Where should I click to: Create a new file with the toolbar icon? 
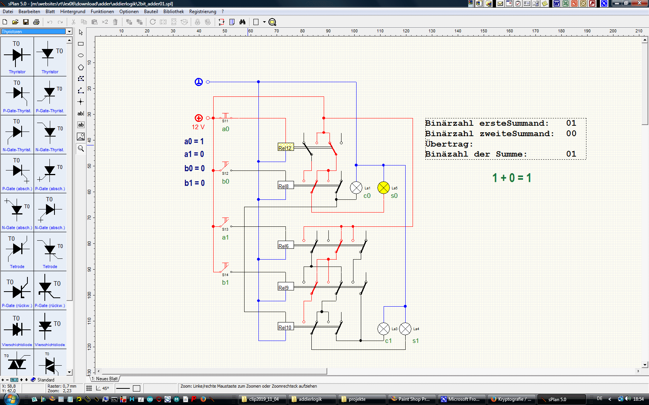click(x=5, y=22)
